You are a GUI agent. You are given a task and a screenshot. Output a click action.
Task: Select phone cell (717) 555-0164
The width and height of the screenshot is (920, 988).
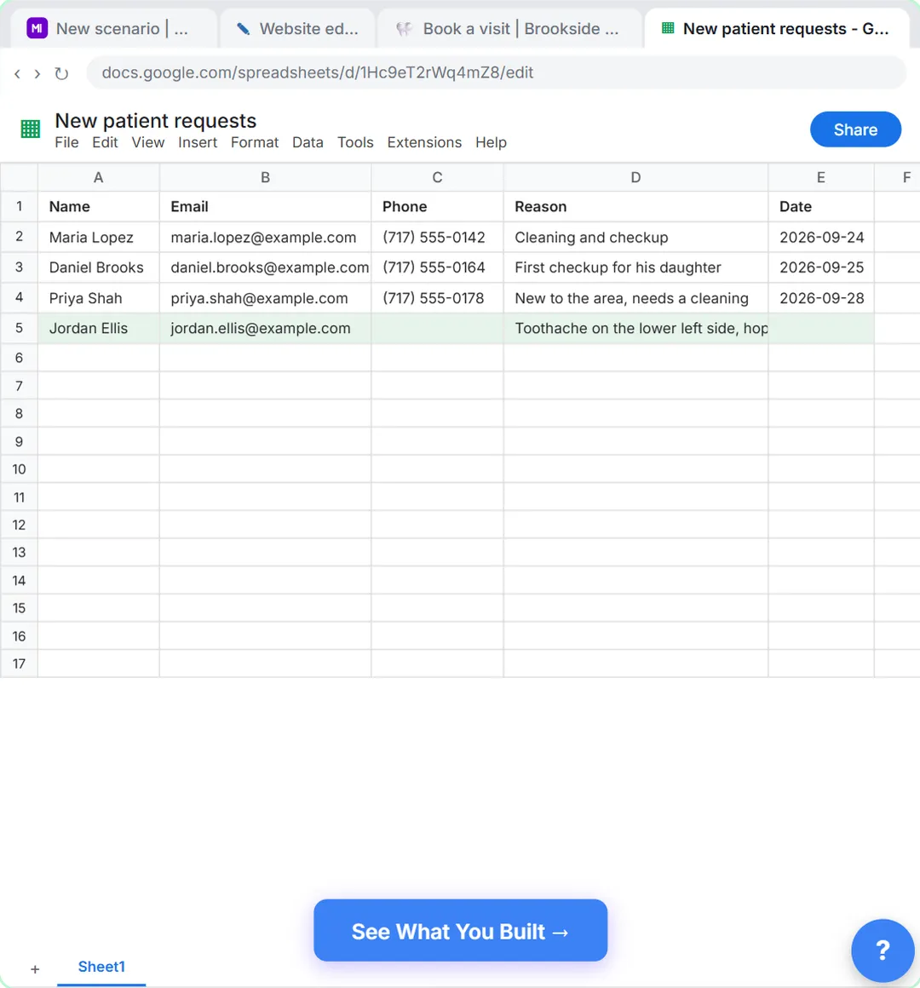(x=437, y=267)
